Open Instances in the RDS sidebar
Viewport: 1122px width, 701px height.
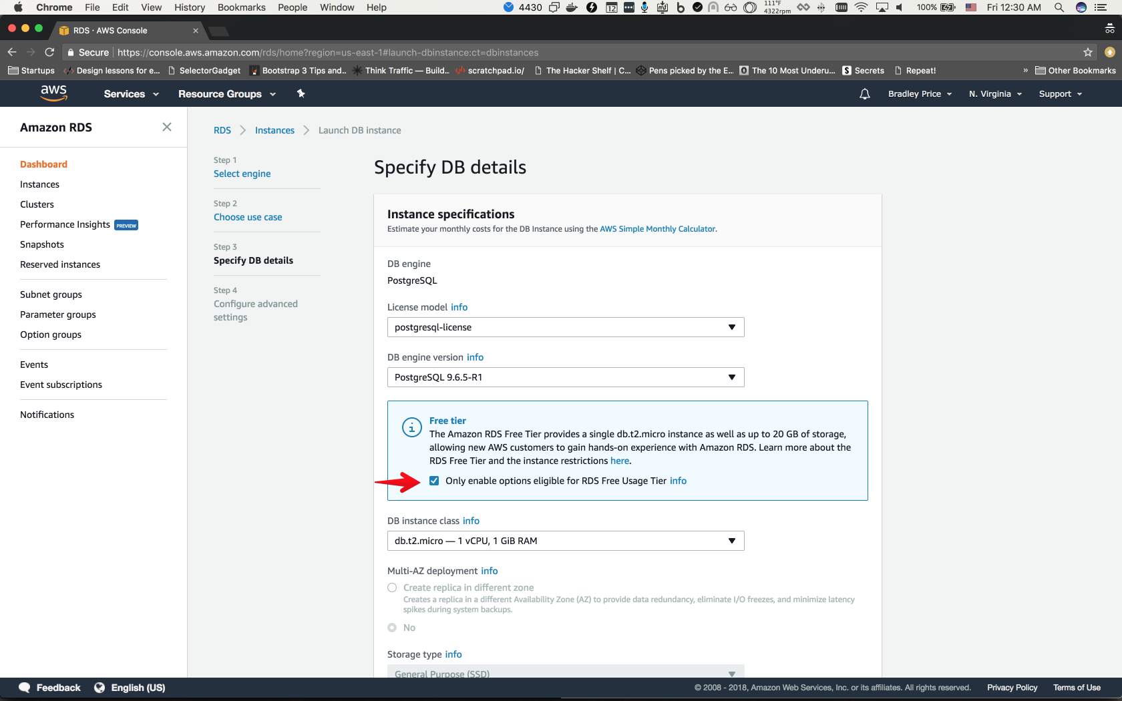point(39,184)
